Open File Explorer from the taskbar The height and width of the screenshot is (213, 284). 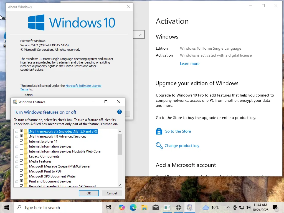point(144,207)
